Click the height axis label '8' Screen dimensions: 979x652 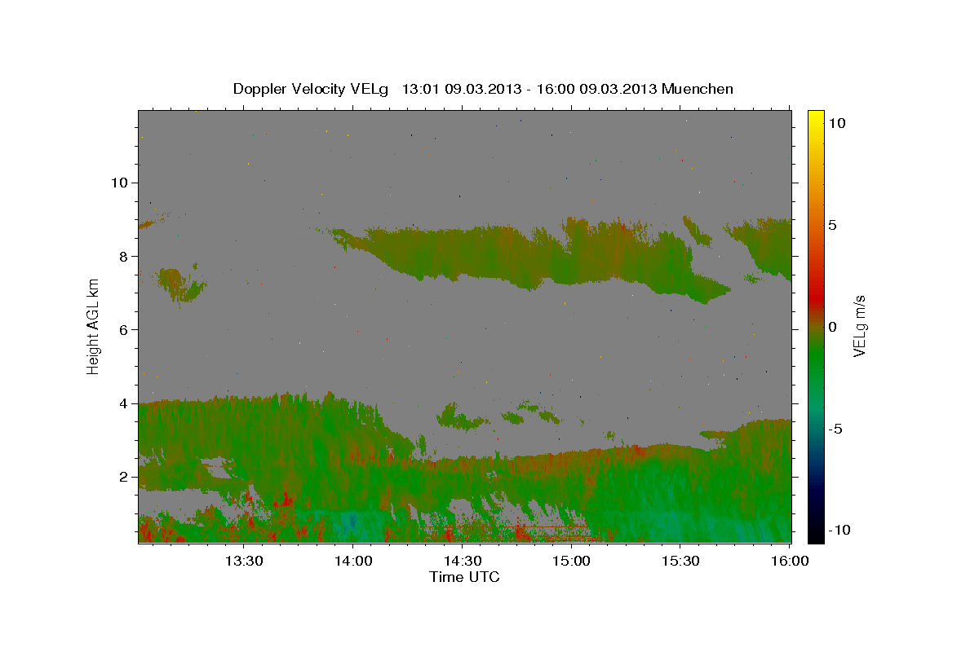coord(122,256)
